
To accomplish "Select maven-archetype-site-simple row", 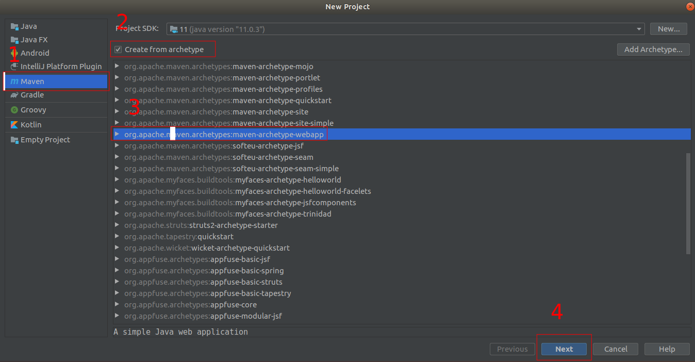I will coord(402,123).
